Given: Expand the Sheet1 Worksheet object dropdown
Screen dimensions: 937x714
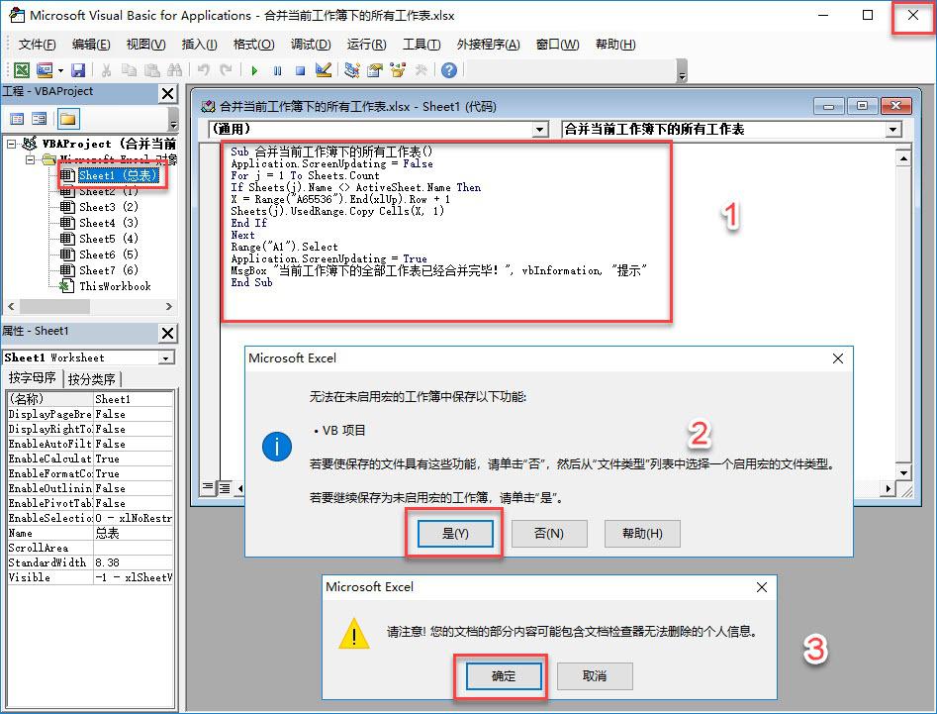Looking at the screenshot, I should tap(165, 357).
